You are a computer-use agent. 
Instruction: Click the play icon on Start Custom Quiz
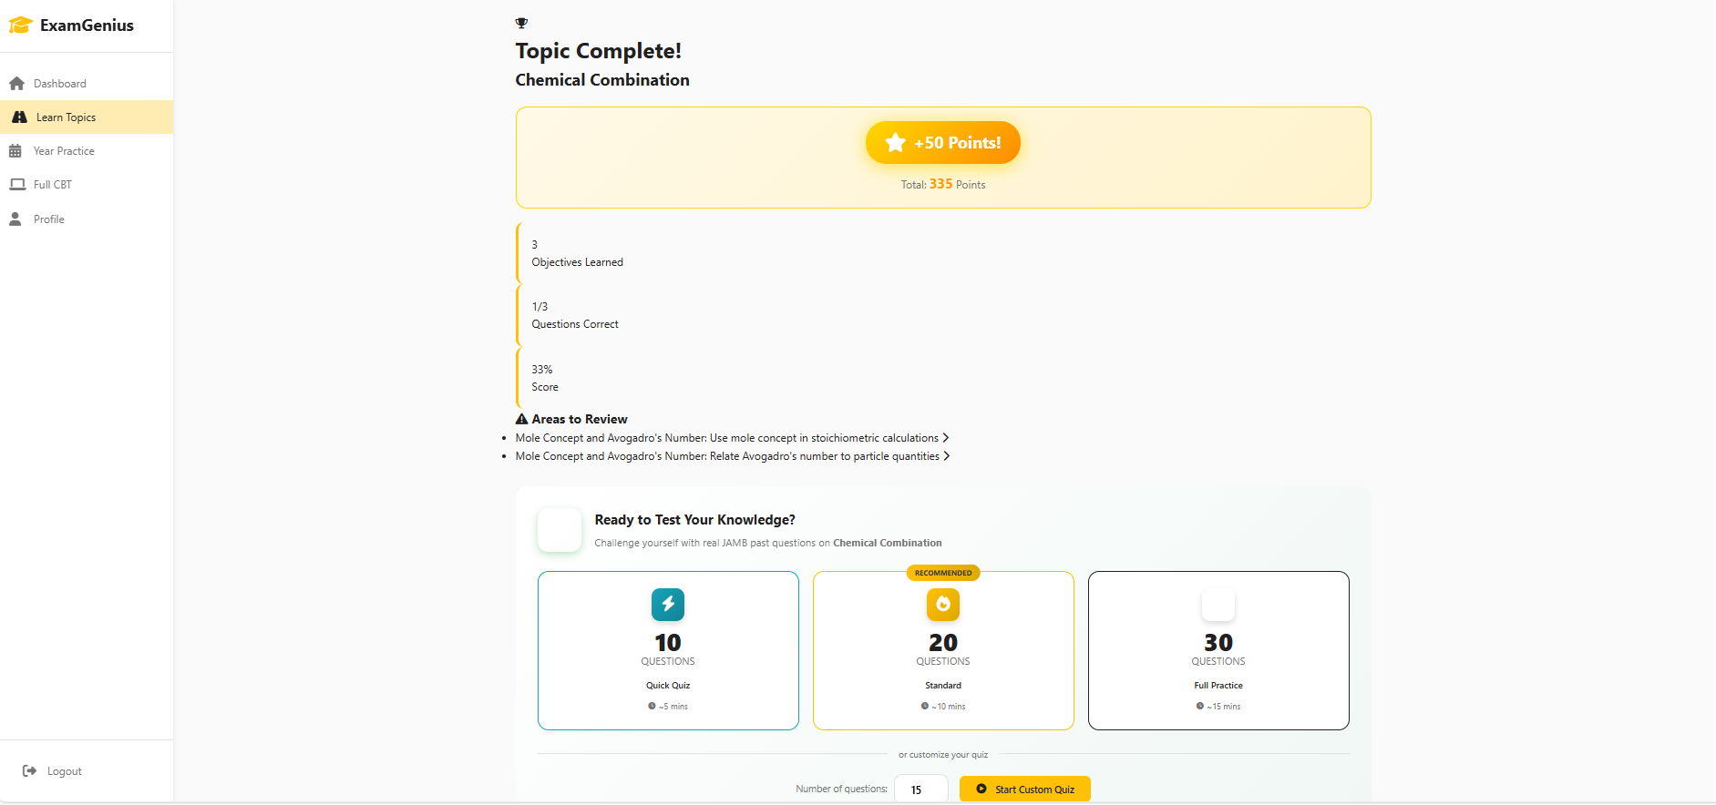[x=981, y=789]
